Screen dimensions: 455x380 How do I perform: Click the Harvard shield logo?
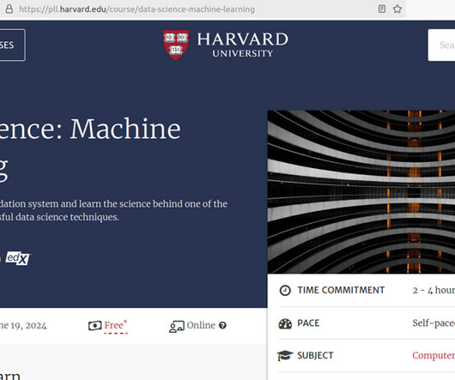[x=176, y=45]
